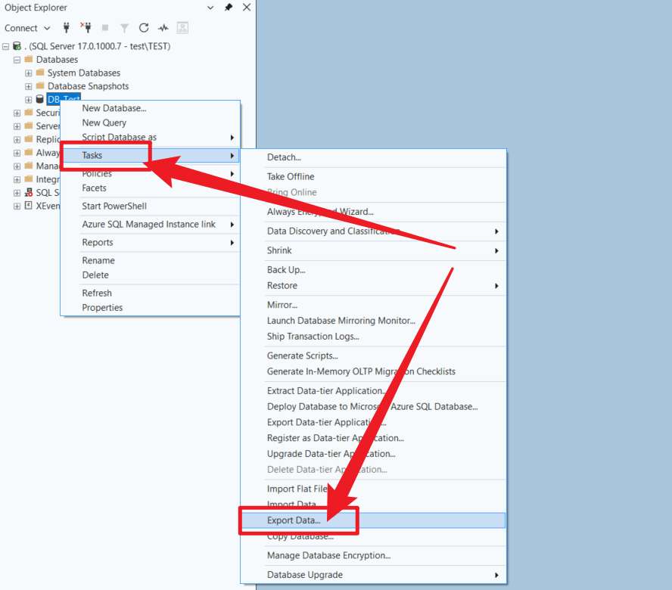This screenshot has width=672, height=590.
Task: Open the Tasks submenu
Action: [x=150, y=155]
